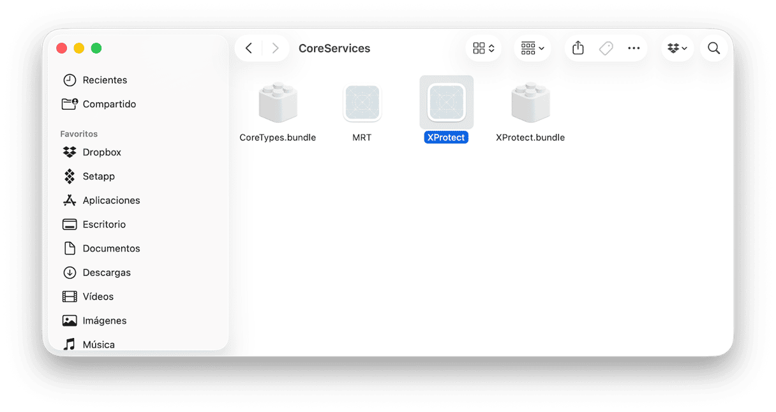
Task: Select the Música sidebar entry
Action: 98,344
